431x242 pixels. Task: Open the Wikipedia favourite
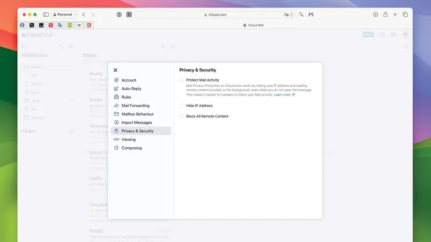tap(79, 25)
